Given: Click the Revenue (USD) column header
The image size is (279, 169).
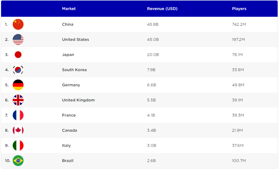Looking at the screenshot, I should click(x=162, y=9).
